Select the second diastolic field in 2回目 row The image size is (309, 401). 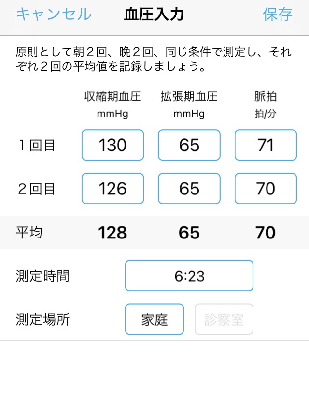click(189, 189)
